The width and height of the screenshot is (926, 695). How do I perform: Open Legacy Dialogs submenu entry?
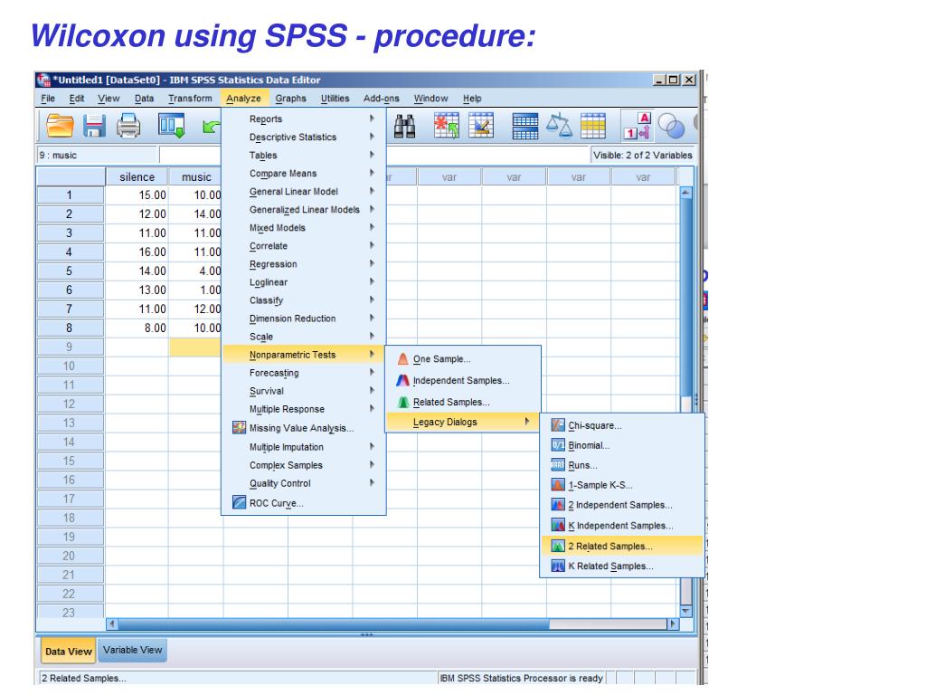click(462, 422)
